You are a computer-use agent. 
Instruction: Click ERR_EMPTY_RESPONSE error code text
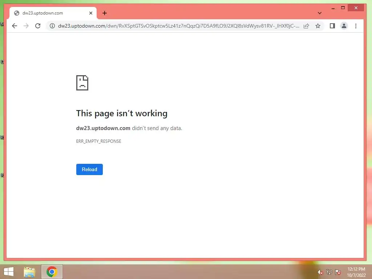[x=99, y=141]
